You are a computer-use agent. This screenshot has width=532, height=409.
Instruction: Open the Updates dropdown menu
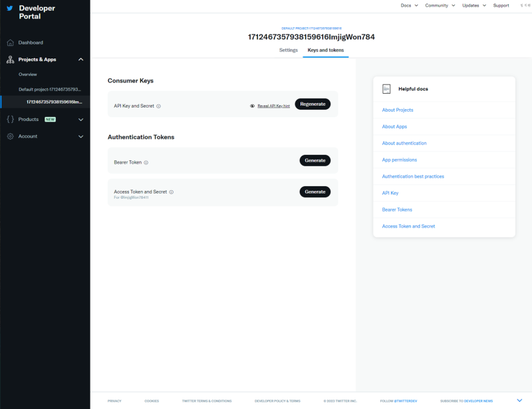click(x=474, y=5)
